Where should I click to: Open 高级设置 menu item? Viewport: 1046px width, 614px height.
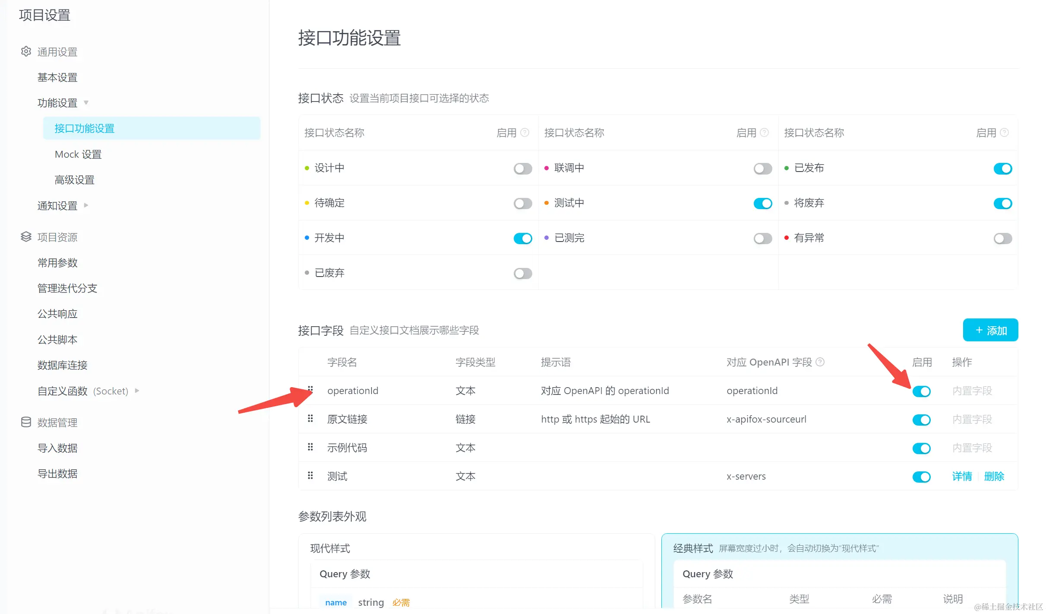pos(74,180)
